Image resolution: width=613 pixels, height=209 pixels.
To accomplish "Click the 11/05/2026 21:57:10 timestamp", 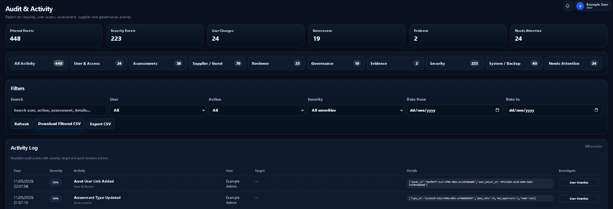I will point(23,200).
